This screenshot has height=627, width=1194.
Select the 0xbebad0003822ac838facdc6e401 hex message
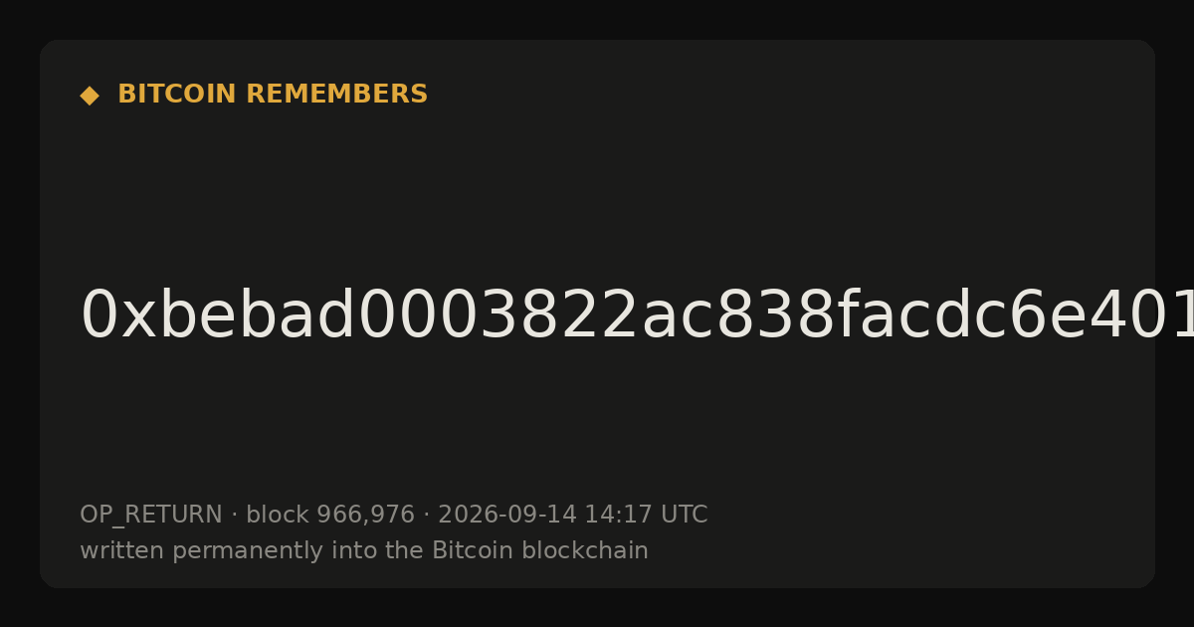637,316
